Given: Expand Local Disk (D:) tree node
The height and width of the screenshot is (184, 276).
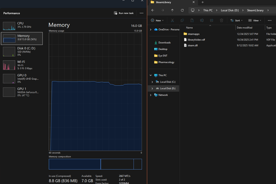Looking at the screenshot, I should 152,88.
